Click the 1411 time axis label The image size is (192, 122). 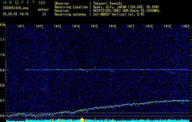[x=21, y=26]
